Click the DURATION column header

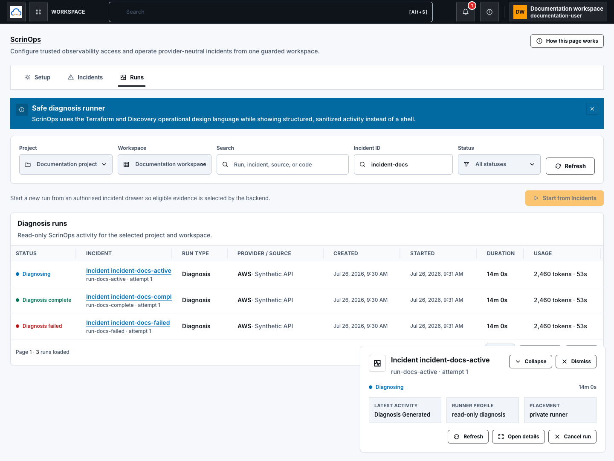[x=501, y=254]
